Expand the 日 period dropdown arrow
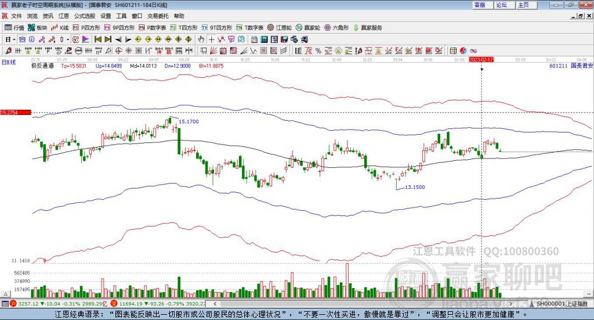The height and width of the screenshot is (320, 594). coord(14,39)
